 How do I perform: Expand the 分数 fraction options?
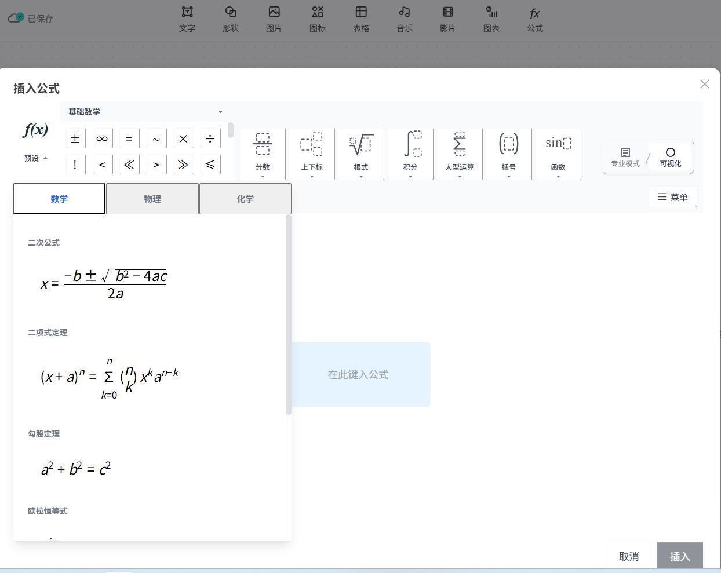coord(263,154)
